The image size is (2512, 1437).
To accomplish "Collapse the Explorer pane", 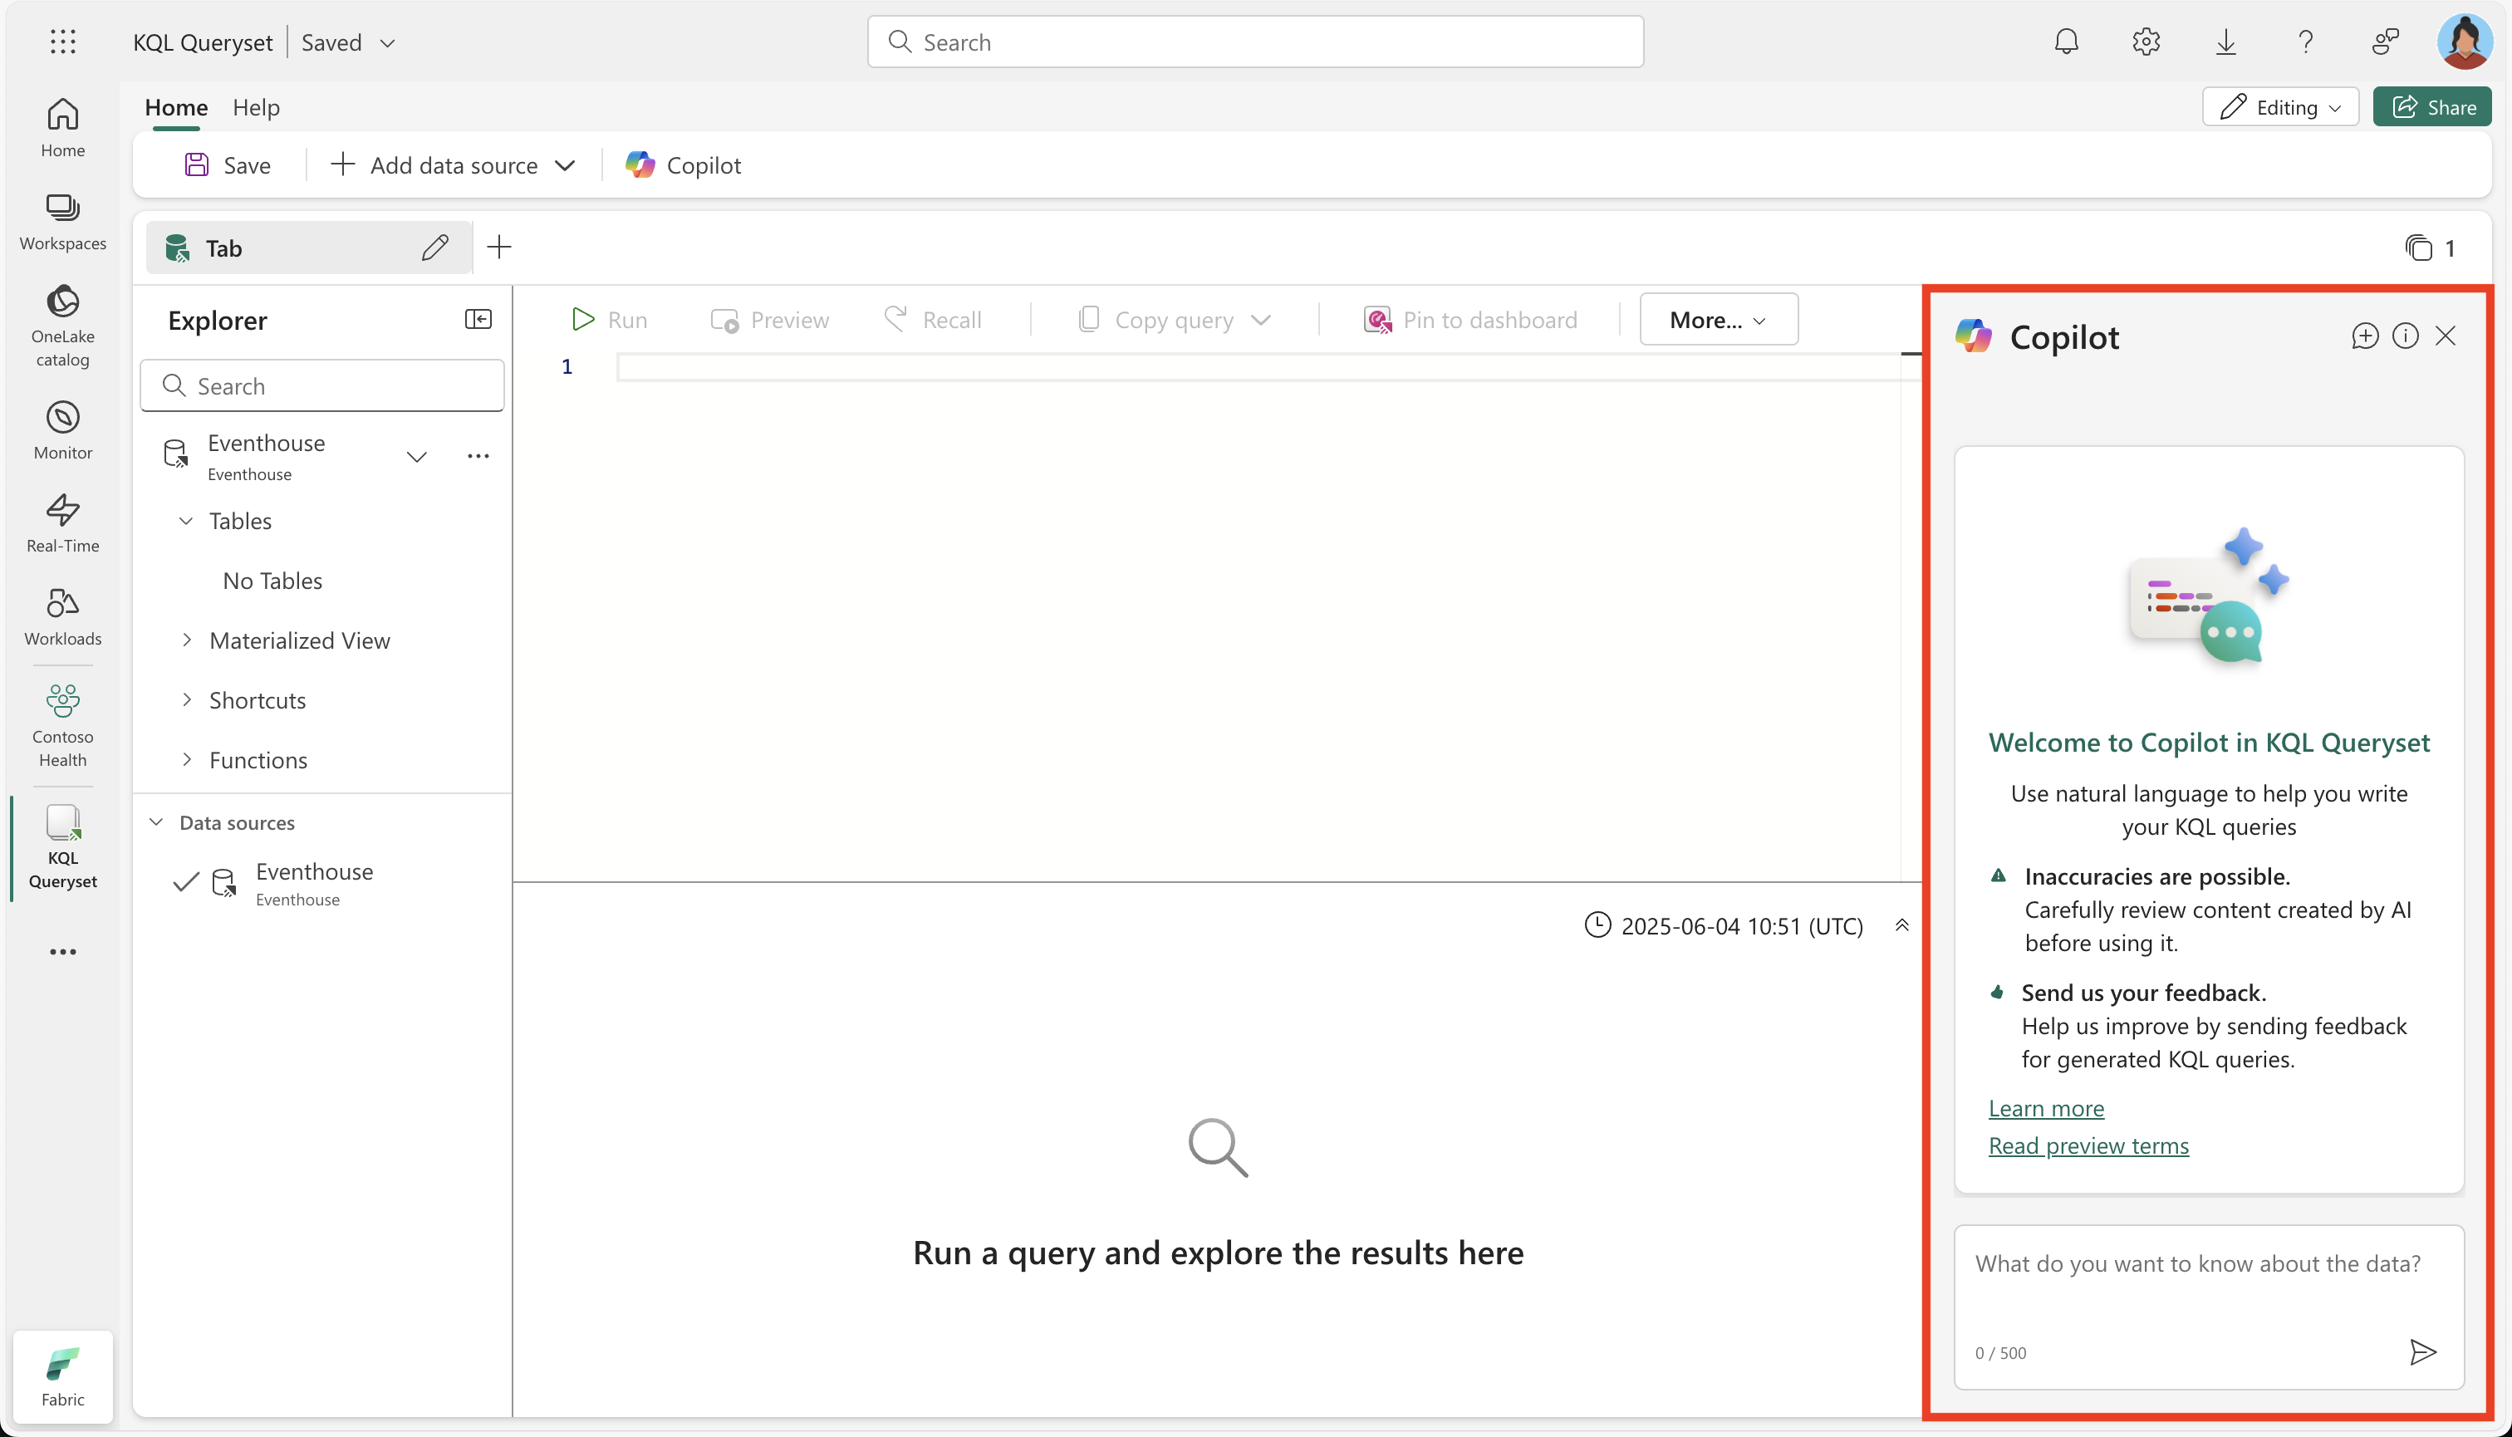I will coord(478,319).
